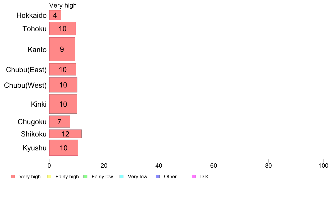
Task: Select the Kyushu bar showing 10
Action: click(x=64, y=148)
